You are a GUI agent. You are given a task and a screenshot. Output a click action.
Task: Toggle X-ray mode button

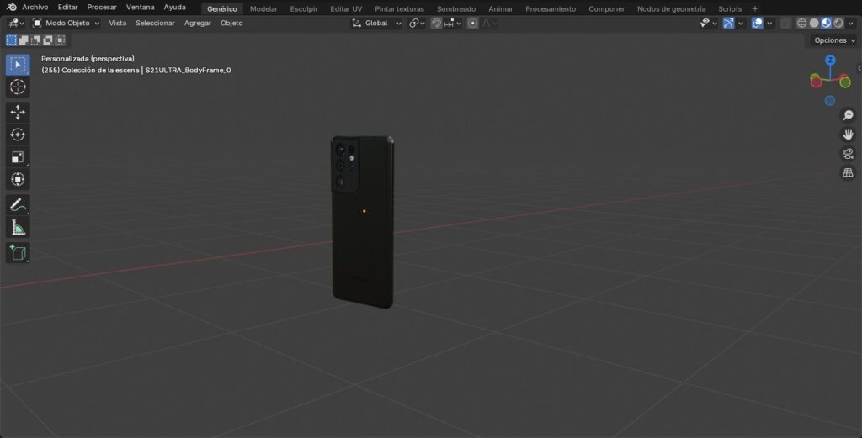785,23
